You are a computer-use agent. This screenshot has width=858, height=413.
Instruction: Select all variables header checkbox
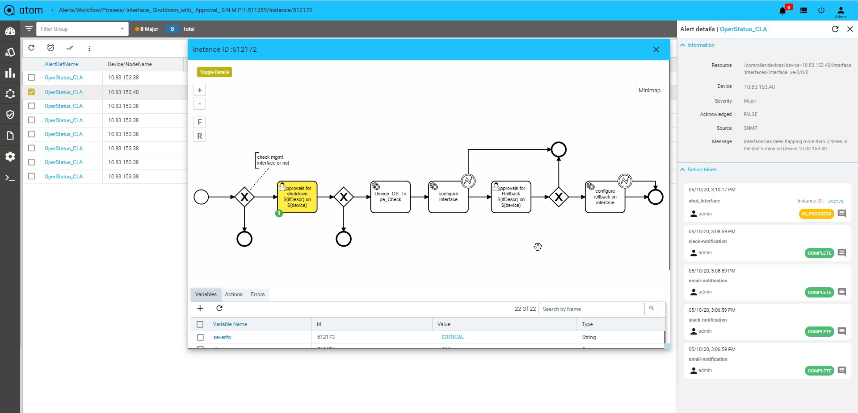click(x=200, y=324)
